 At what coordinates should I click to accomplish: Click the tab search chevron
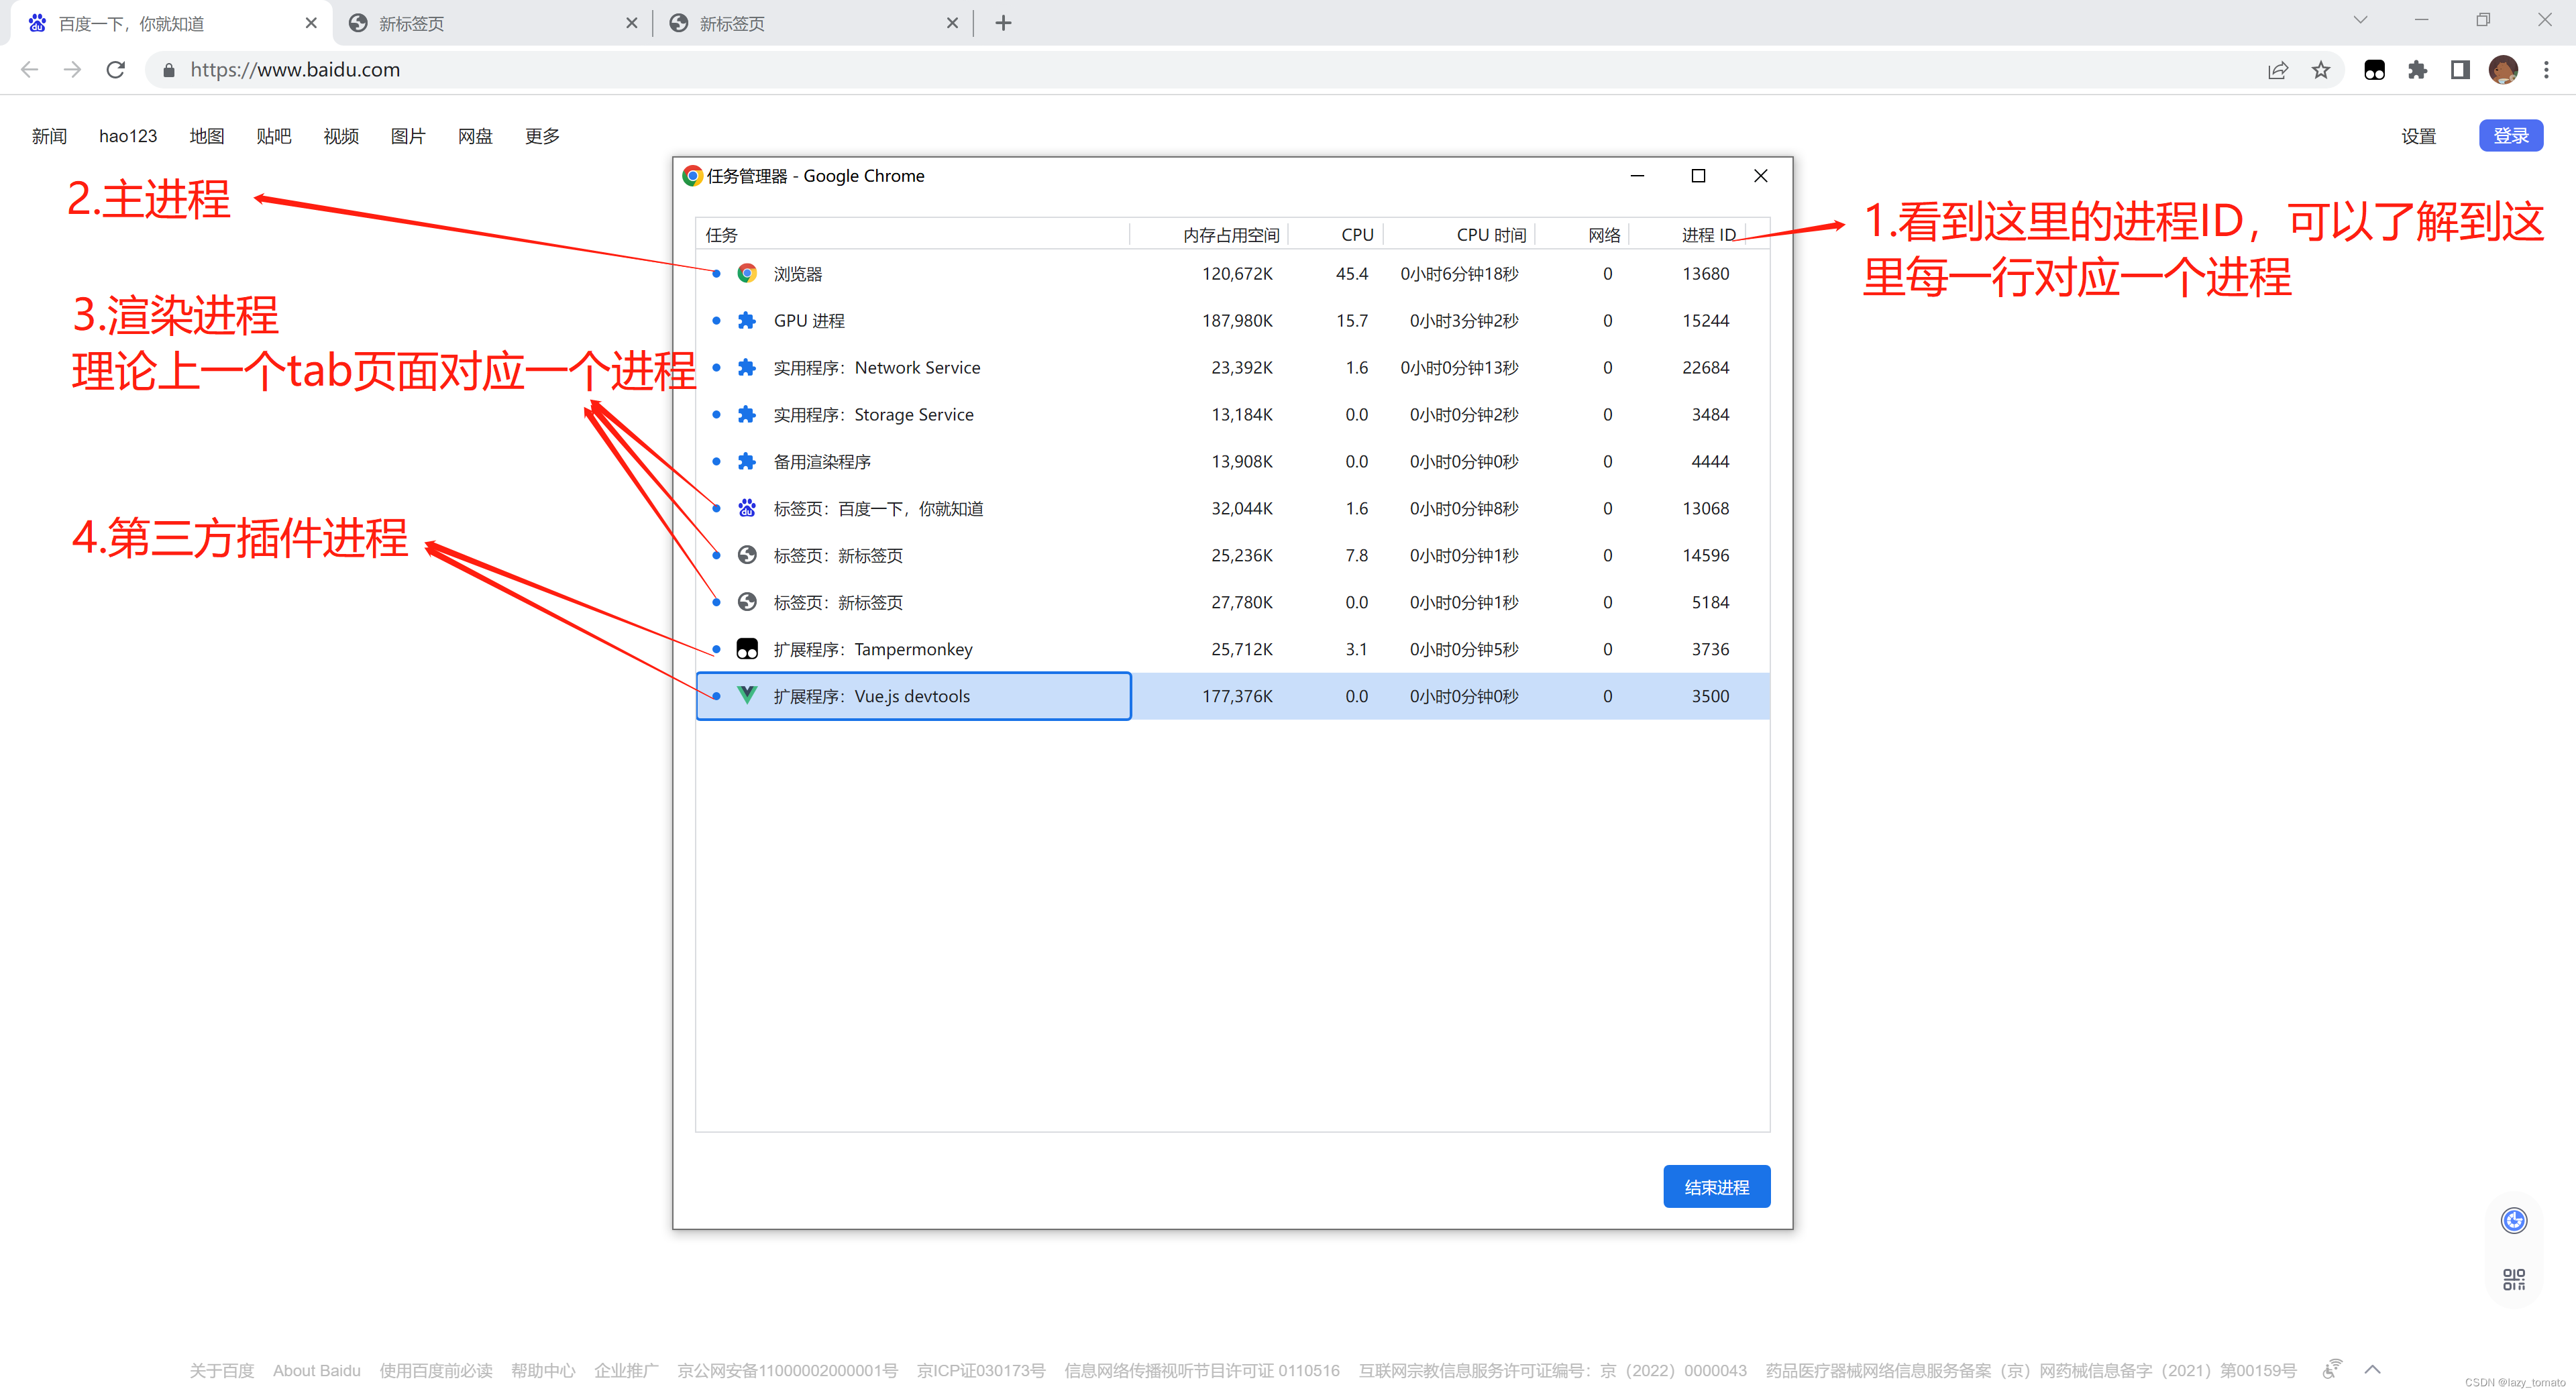[x=2360, y=20]
